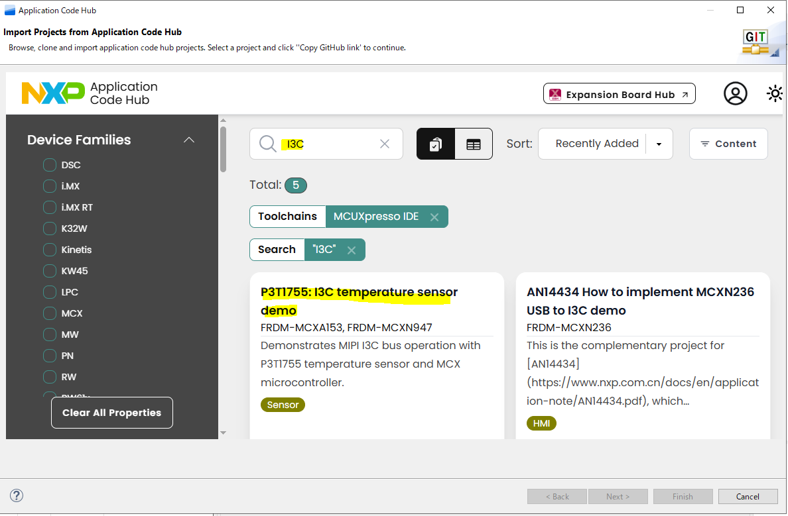Select the Kinetis device family checkbox
This screenshot has height=516, width=788.
click(x=50, y=250)
